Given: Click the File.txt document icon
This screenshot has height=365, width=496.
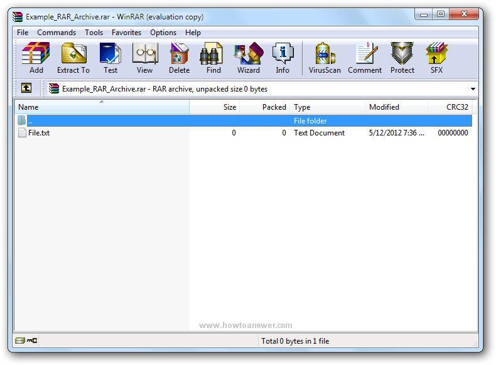Looking at the screenshot, I should click(22, 133).
